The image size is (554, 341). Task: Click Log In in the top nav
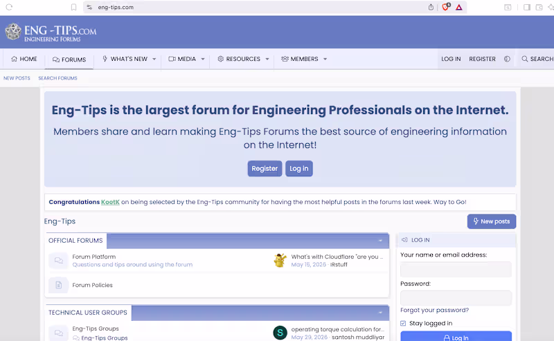click(x=451, y=59)
